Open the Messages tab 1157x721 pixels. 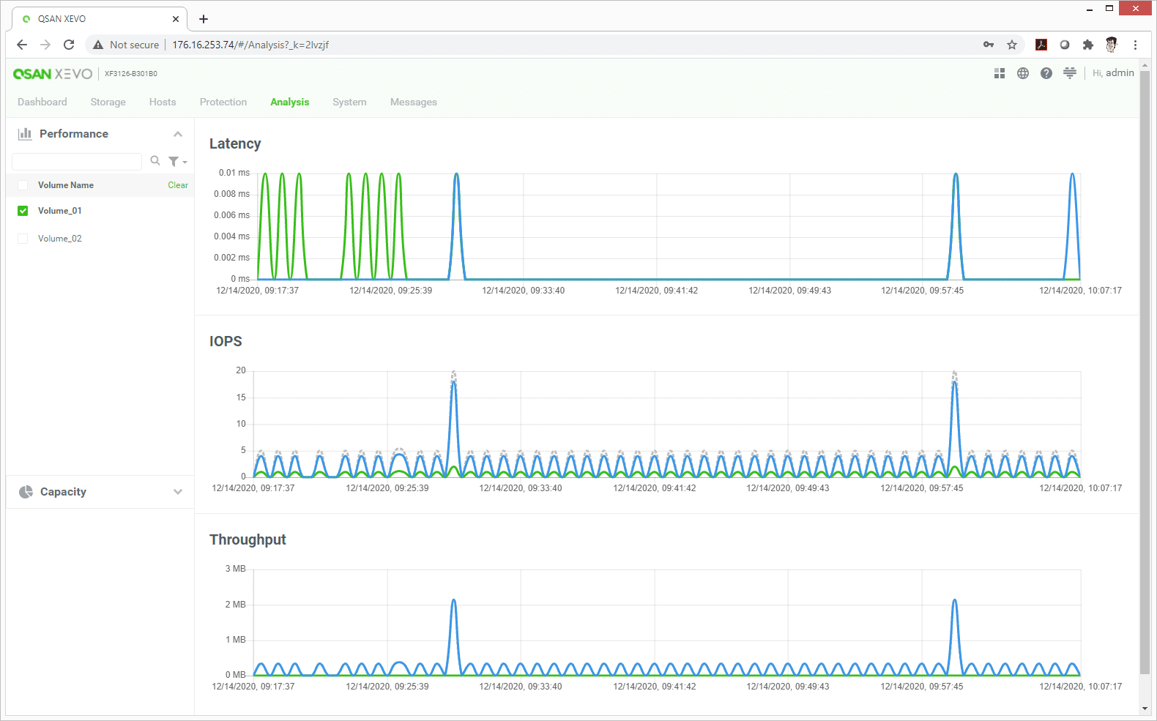(414, 102)
